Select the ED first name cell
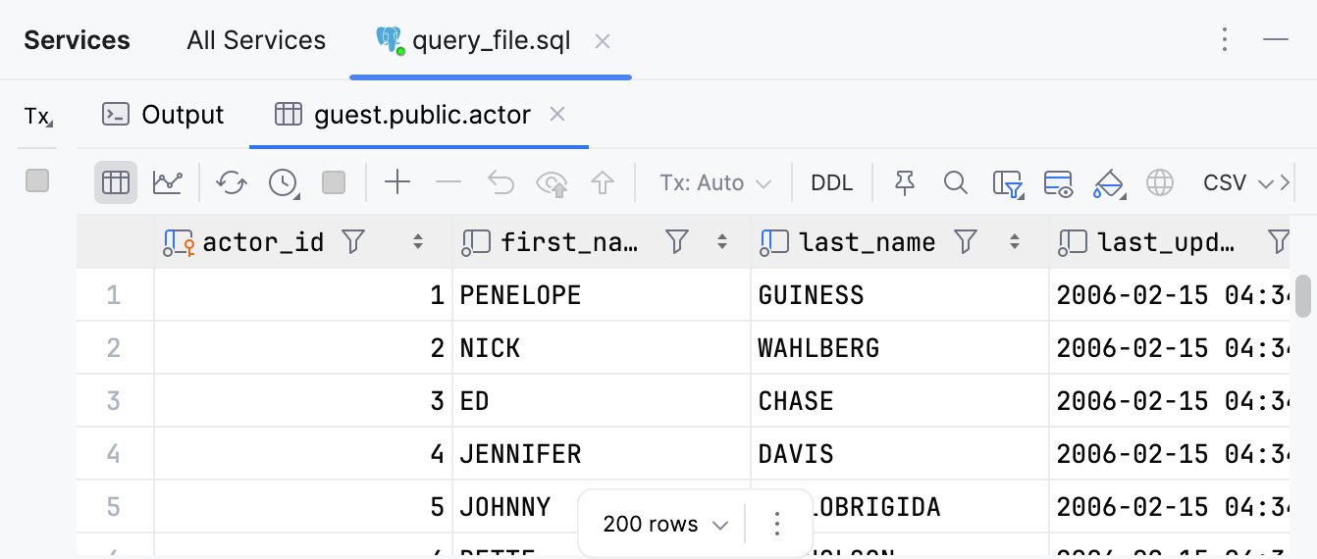The height and width of the screenshot is (559, 1317). [x=601, y=400]
